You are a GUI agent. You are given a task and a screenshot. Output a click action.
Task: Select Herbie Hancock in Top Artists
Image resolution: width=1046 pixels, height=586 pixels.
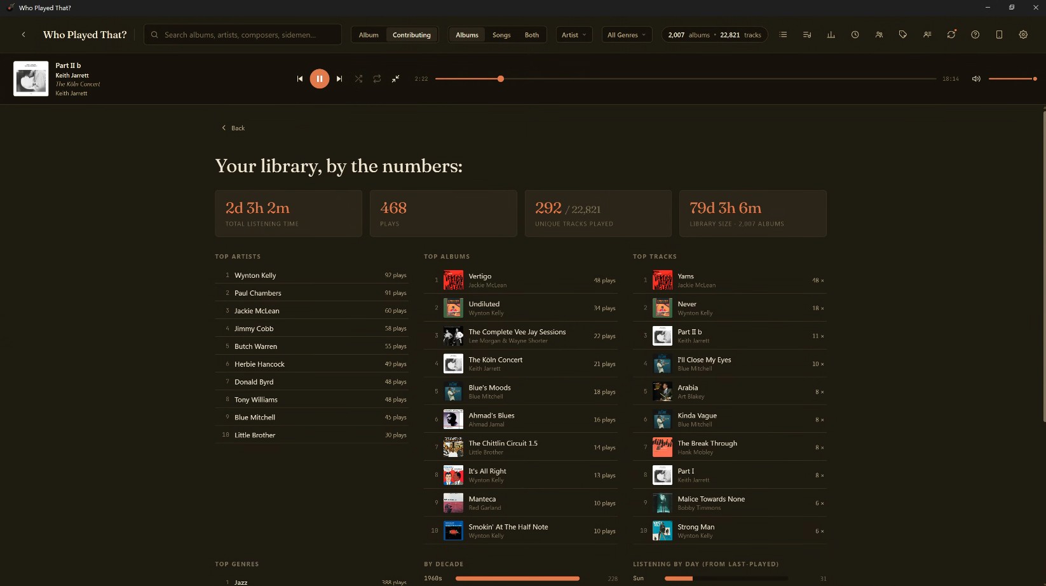point(312,364)
